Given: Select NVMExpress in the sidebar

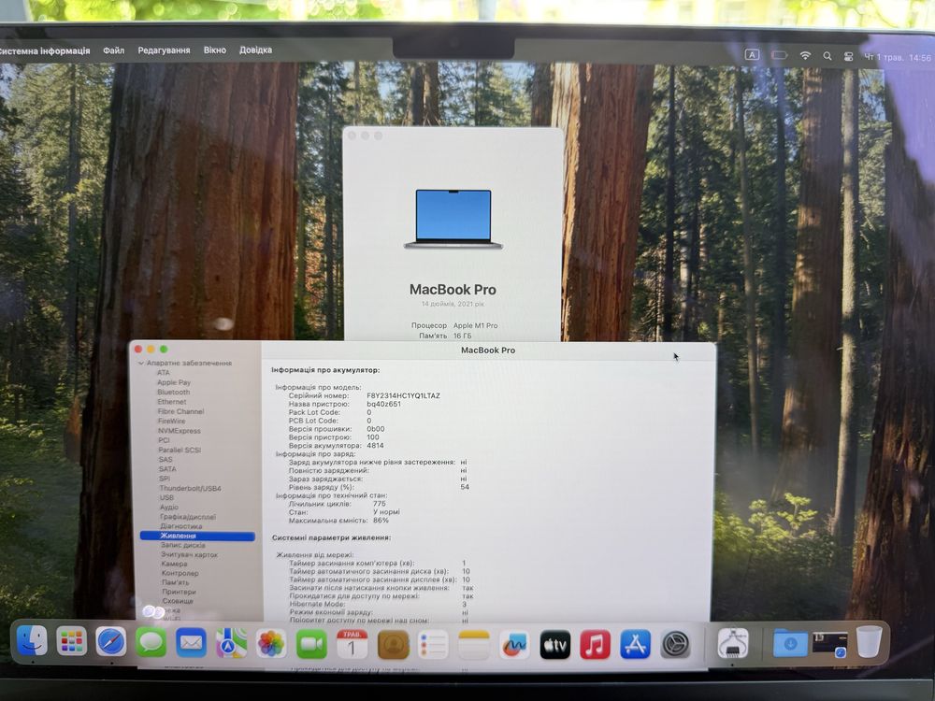Looking at the screenshot, I should [x=179, y=430].
